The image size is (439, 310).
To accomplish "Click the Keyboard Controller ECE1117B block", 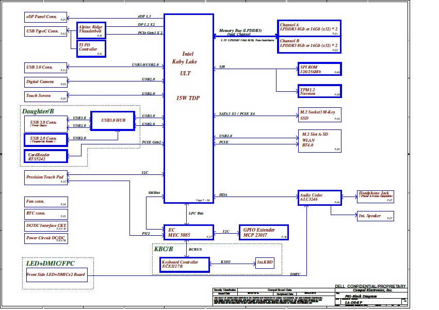I will click(x=185, y=265).
